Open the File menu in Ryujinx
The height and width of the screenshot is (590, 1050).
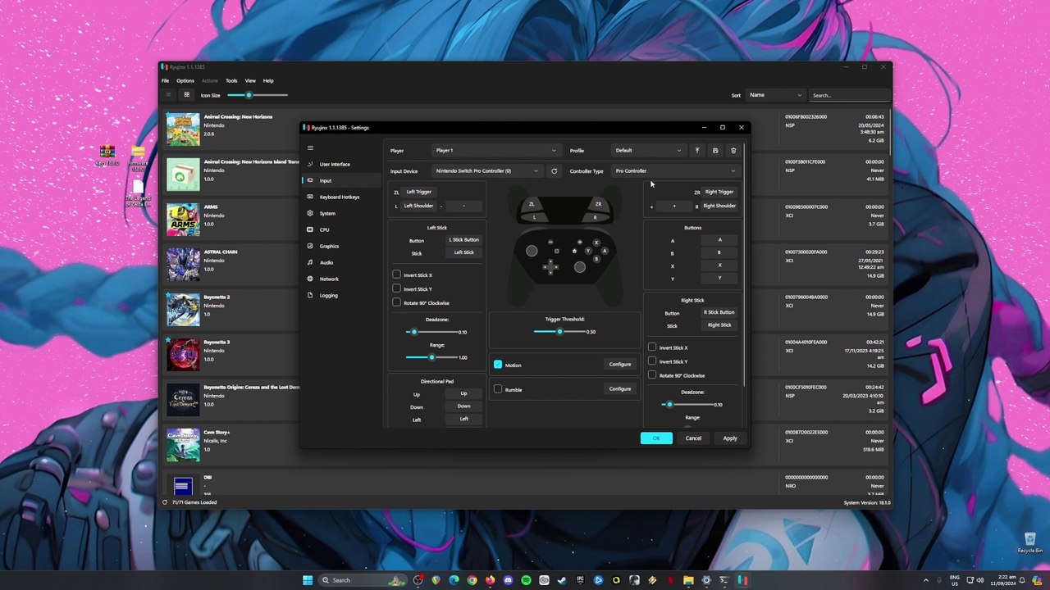pyautogui.click(x=166, y=80)
